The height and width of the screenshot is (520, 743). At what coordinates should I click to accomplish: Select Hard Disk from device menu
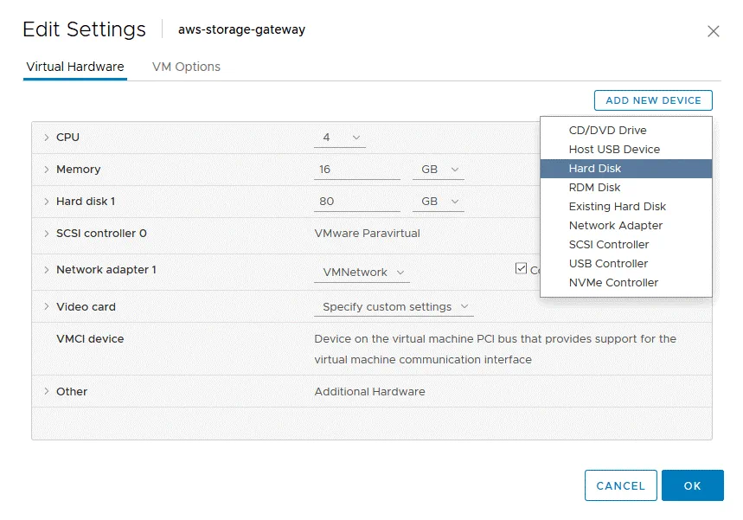tap(595, 169)
